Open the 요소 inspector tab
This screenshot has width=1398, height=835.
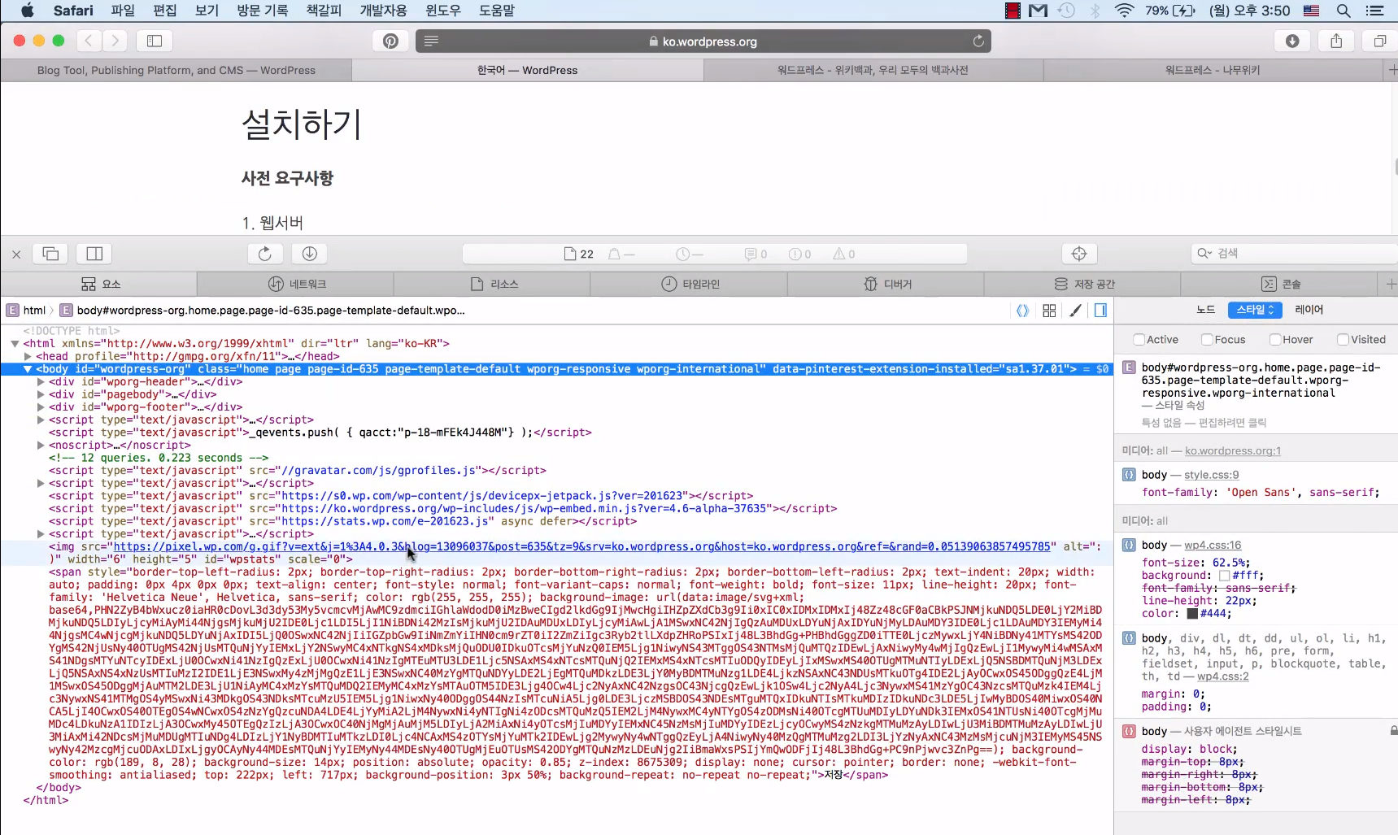pyautogui.click(x=99, y=284)
